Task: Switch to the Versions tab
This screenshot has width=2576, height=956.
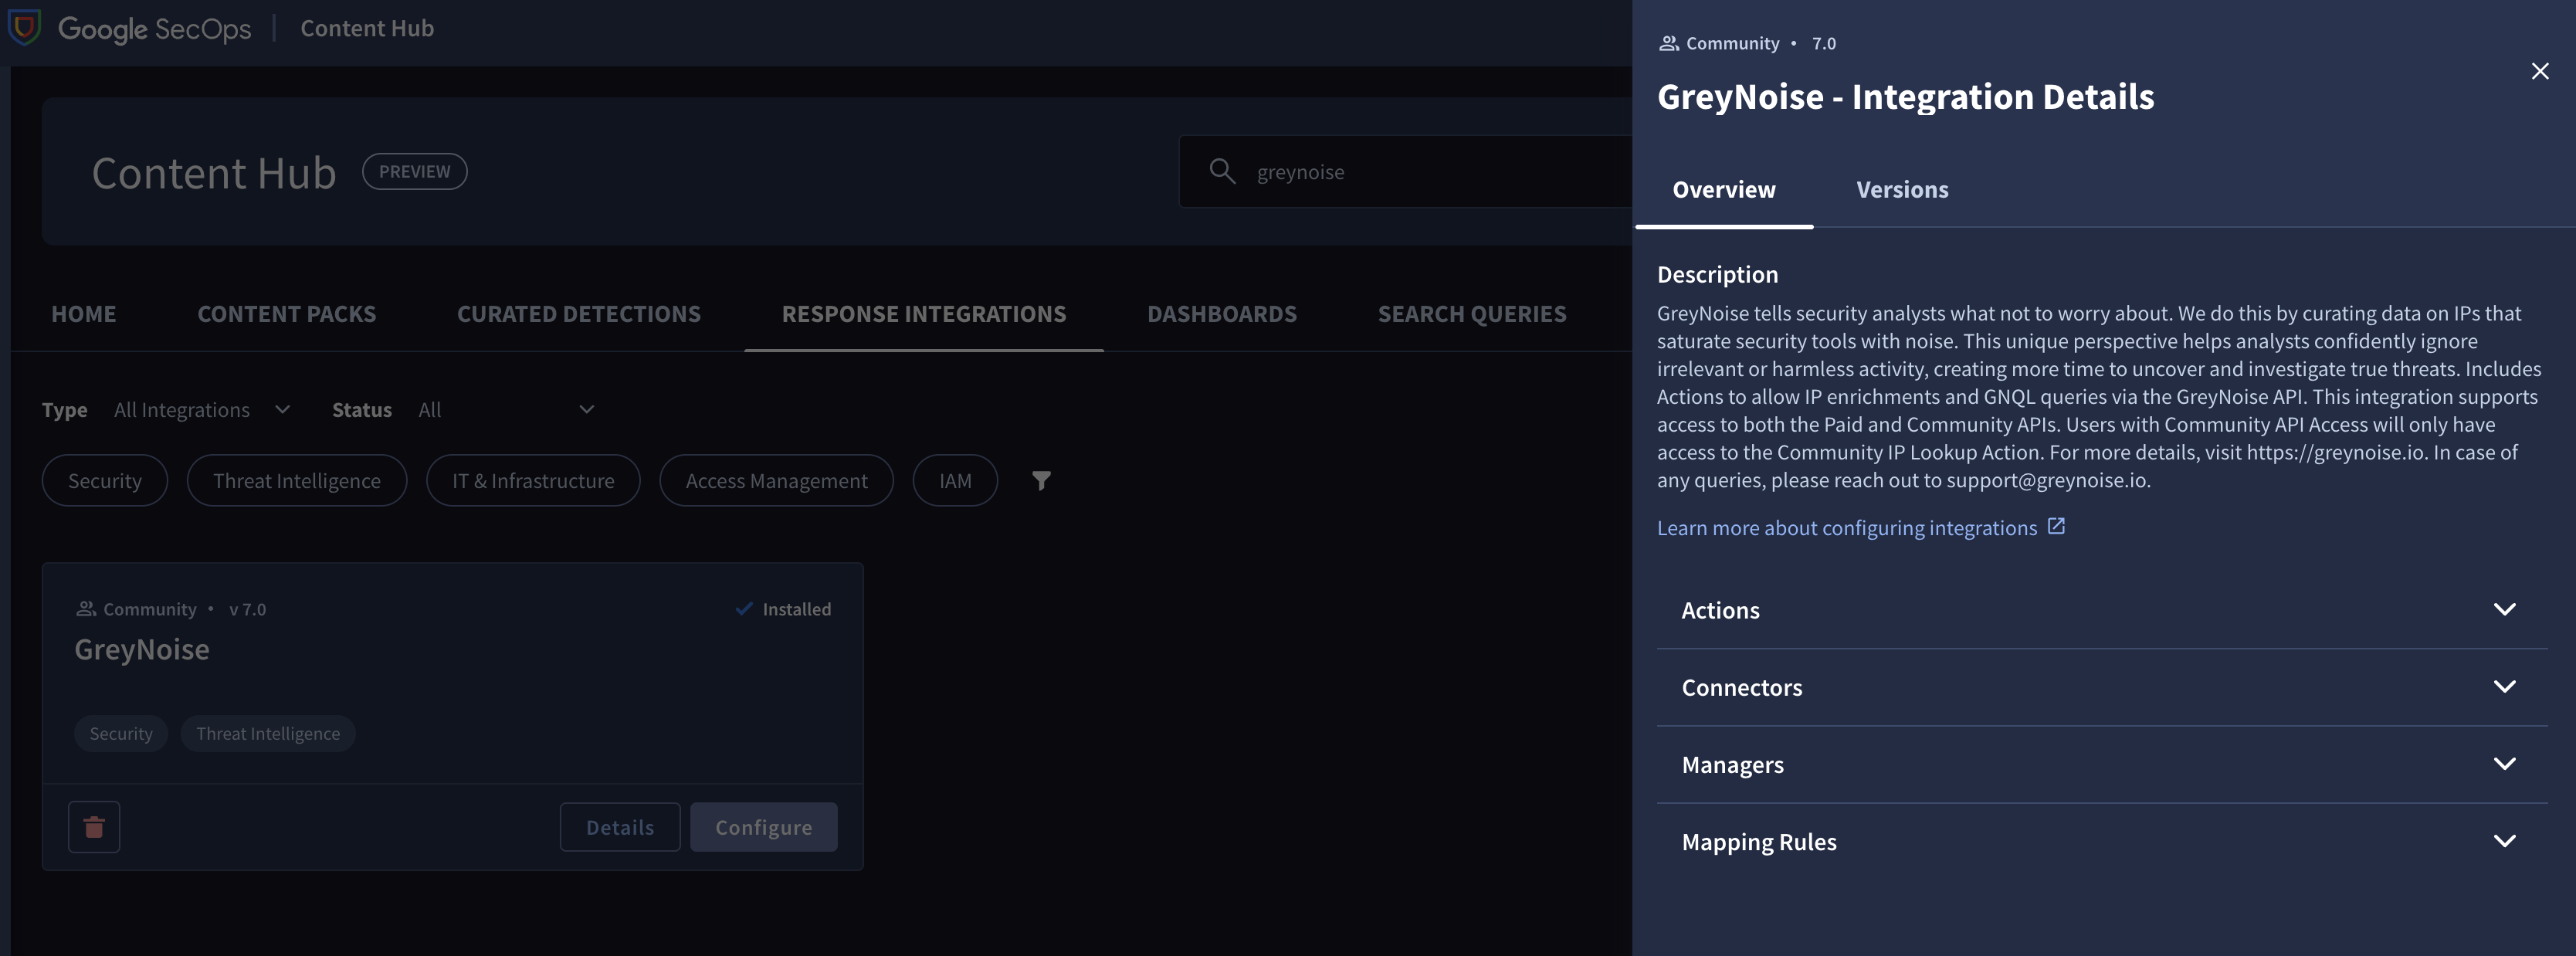Action: pyautogui.click(x=1902, y=190)
